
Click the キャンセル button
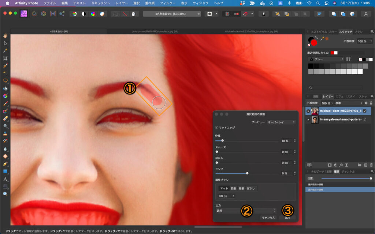pos(268,218)
